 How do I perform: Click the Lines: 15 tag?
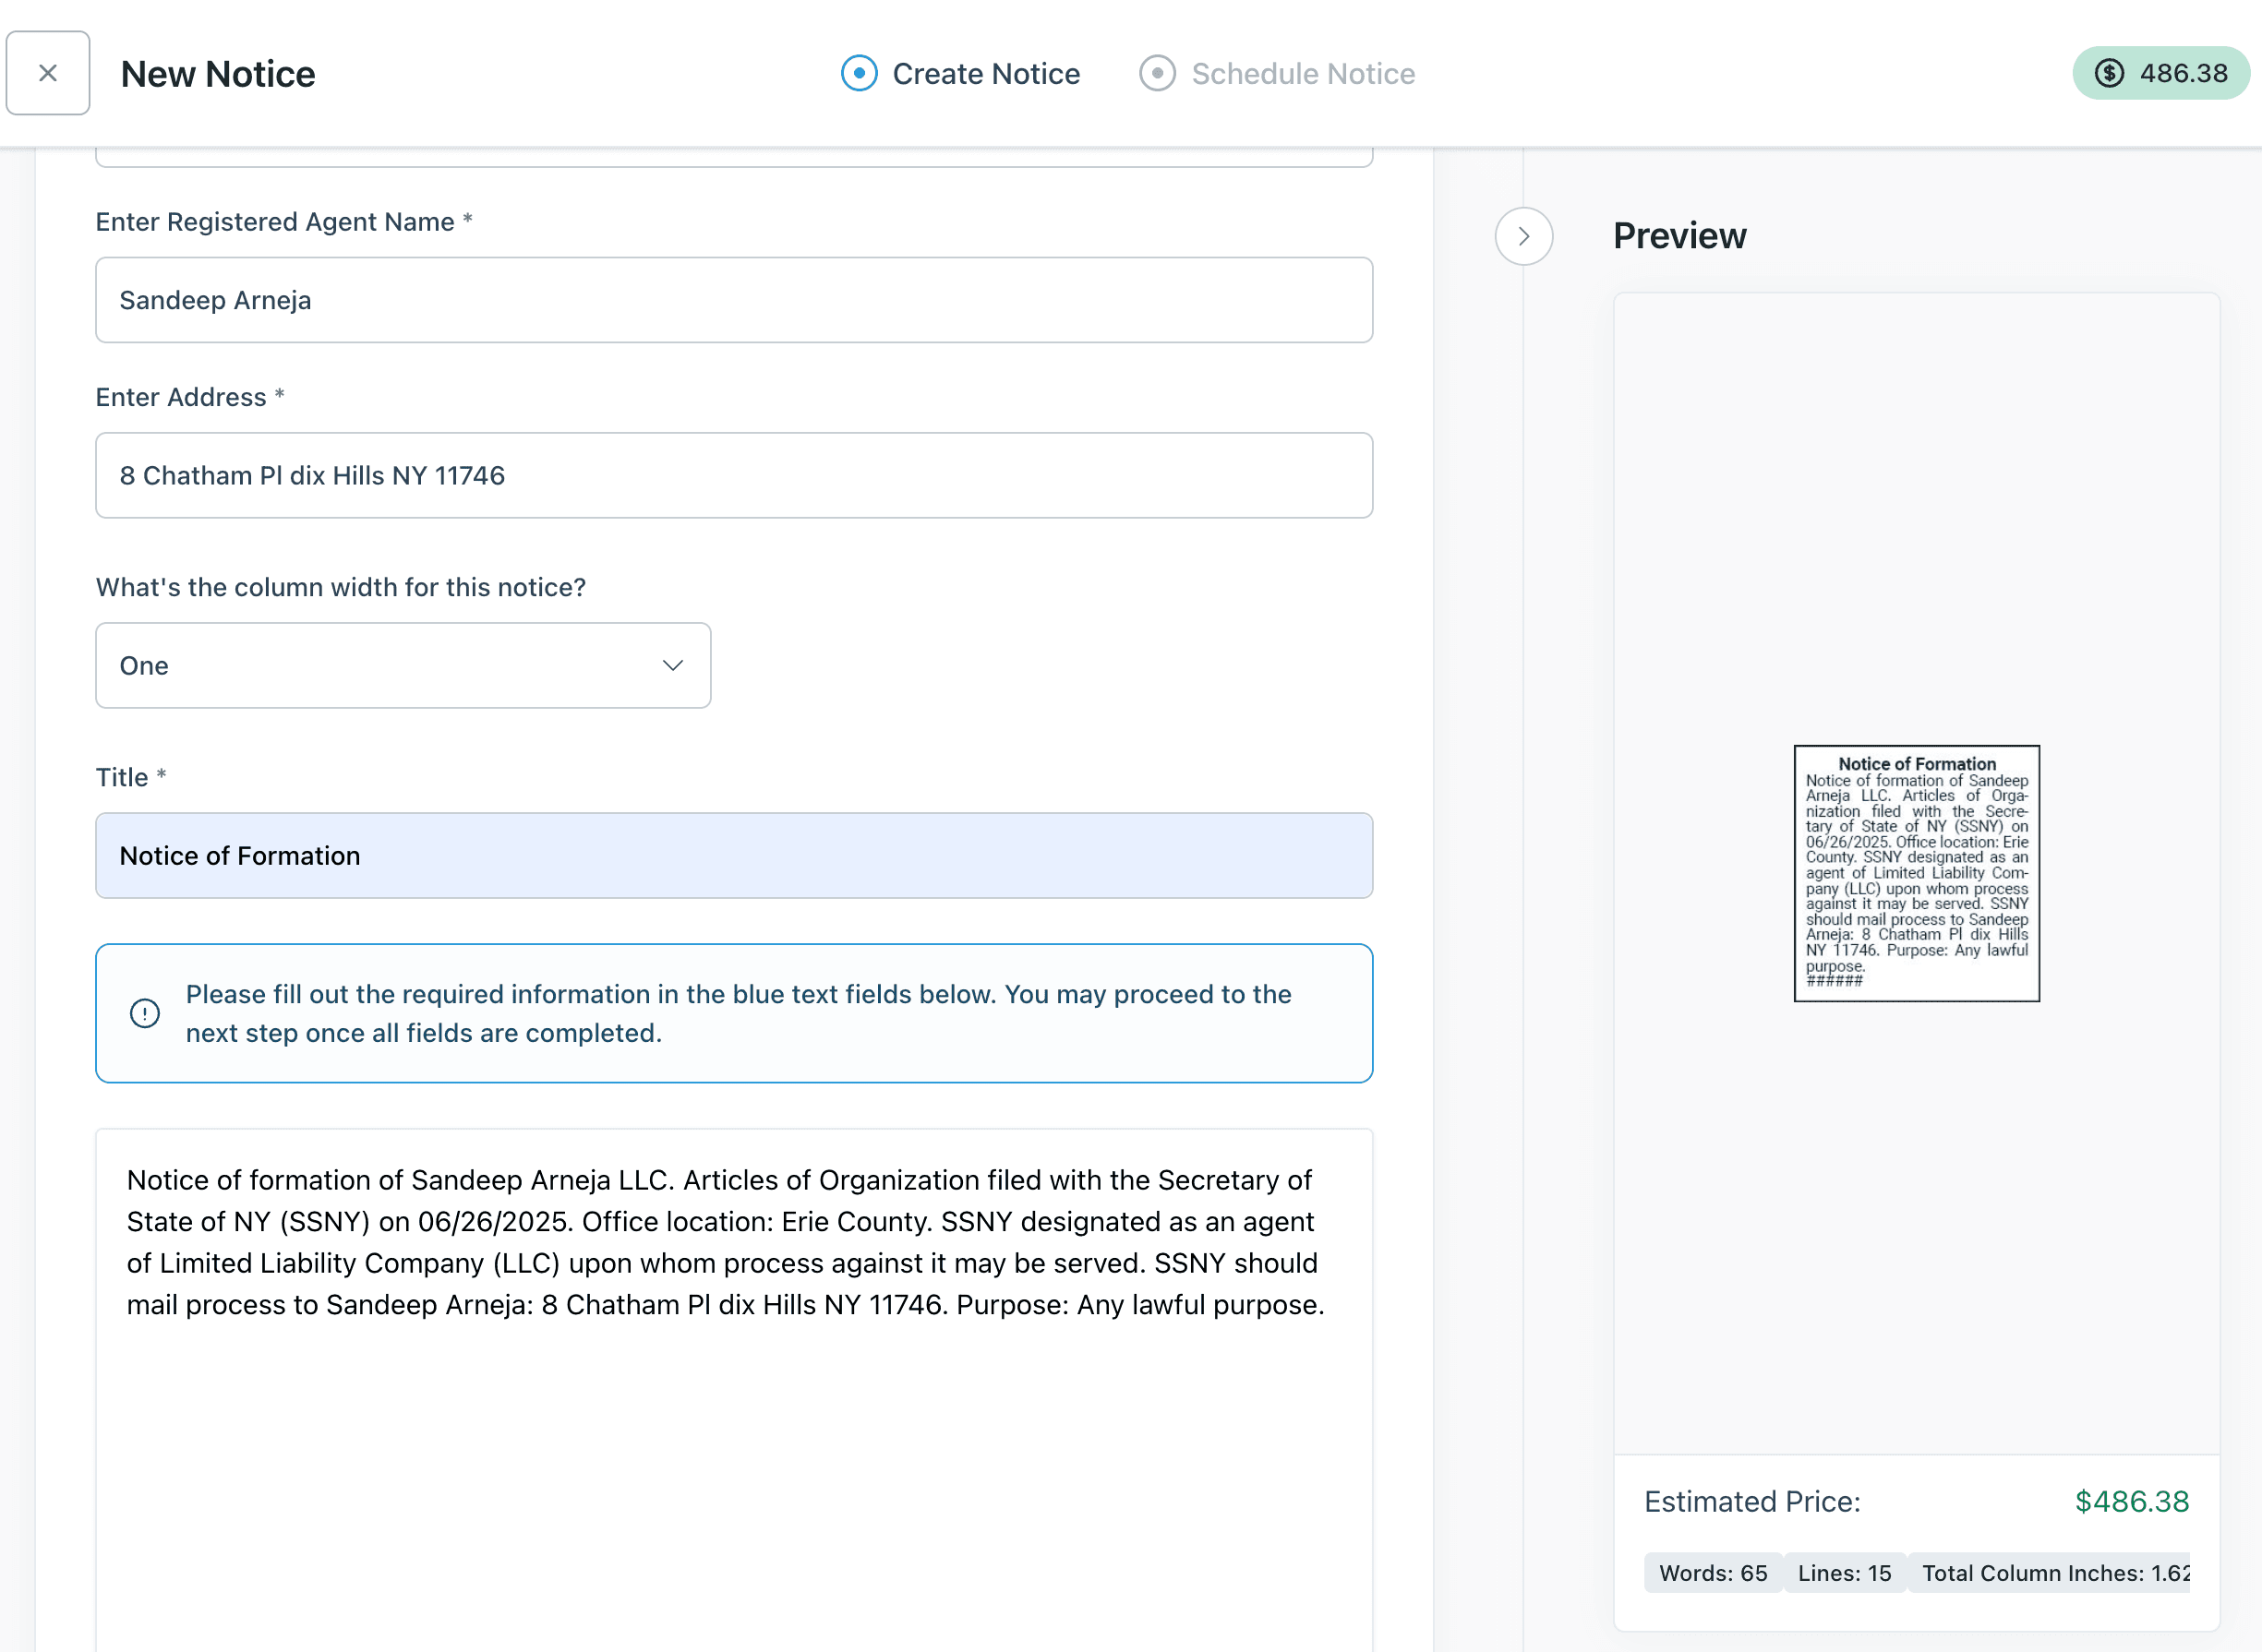click(x=1845, y=1573)
